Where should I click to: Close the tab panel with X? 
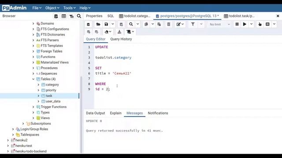pyautogui.click(x=278, y=16)
